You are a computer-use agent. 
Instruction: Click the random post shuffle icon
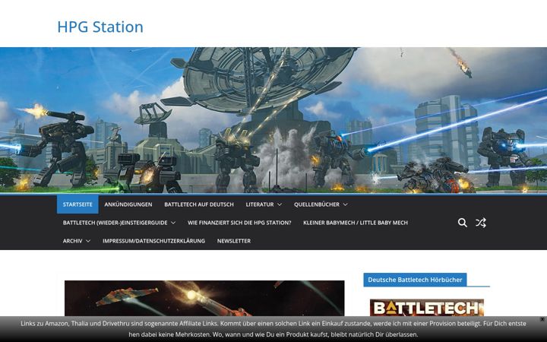click(481, 223)
